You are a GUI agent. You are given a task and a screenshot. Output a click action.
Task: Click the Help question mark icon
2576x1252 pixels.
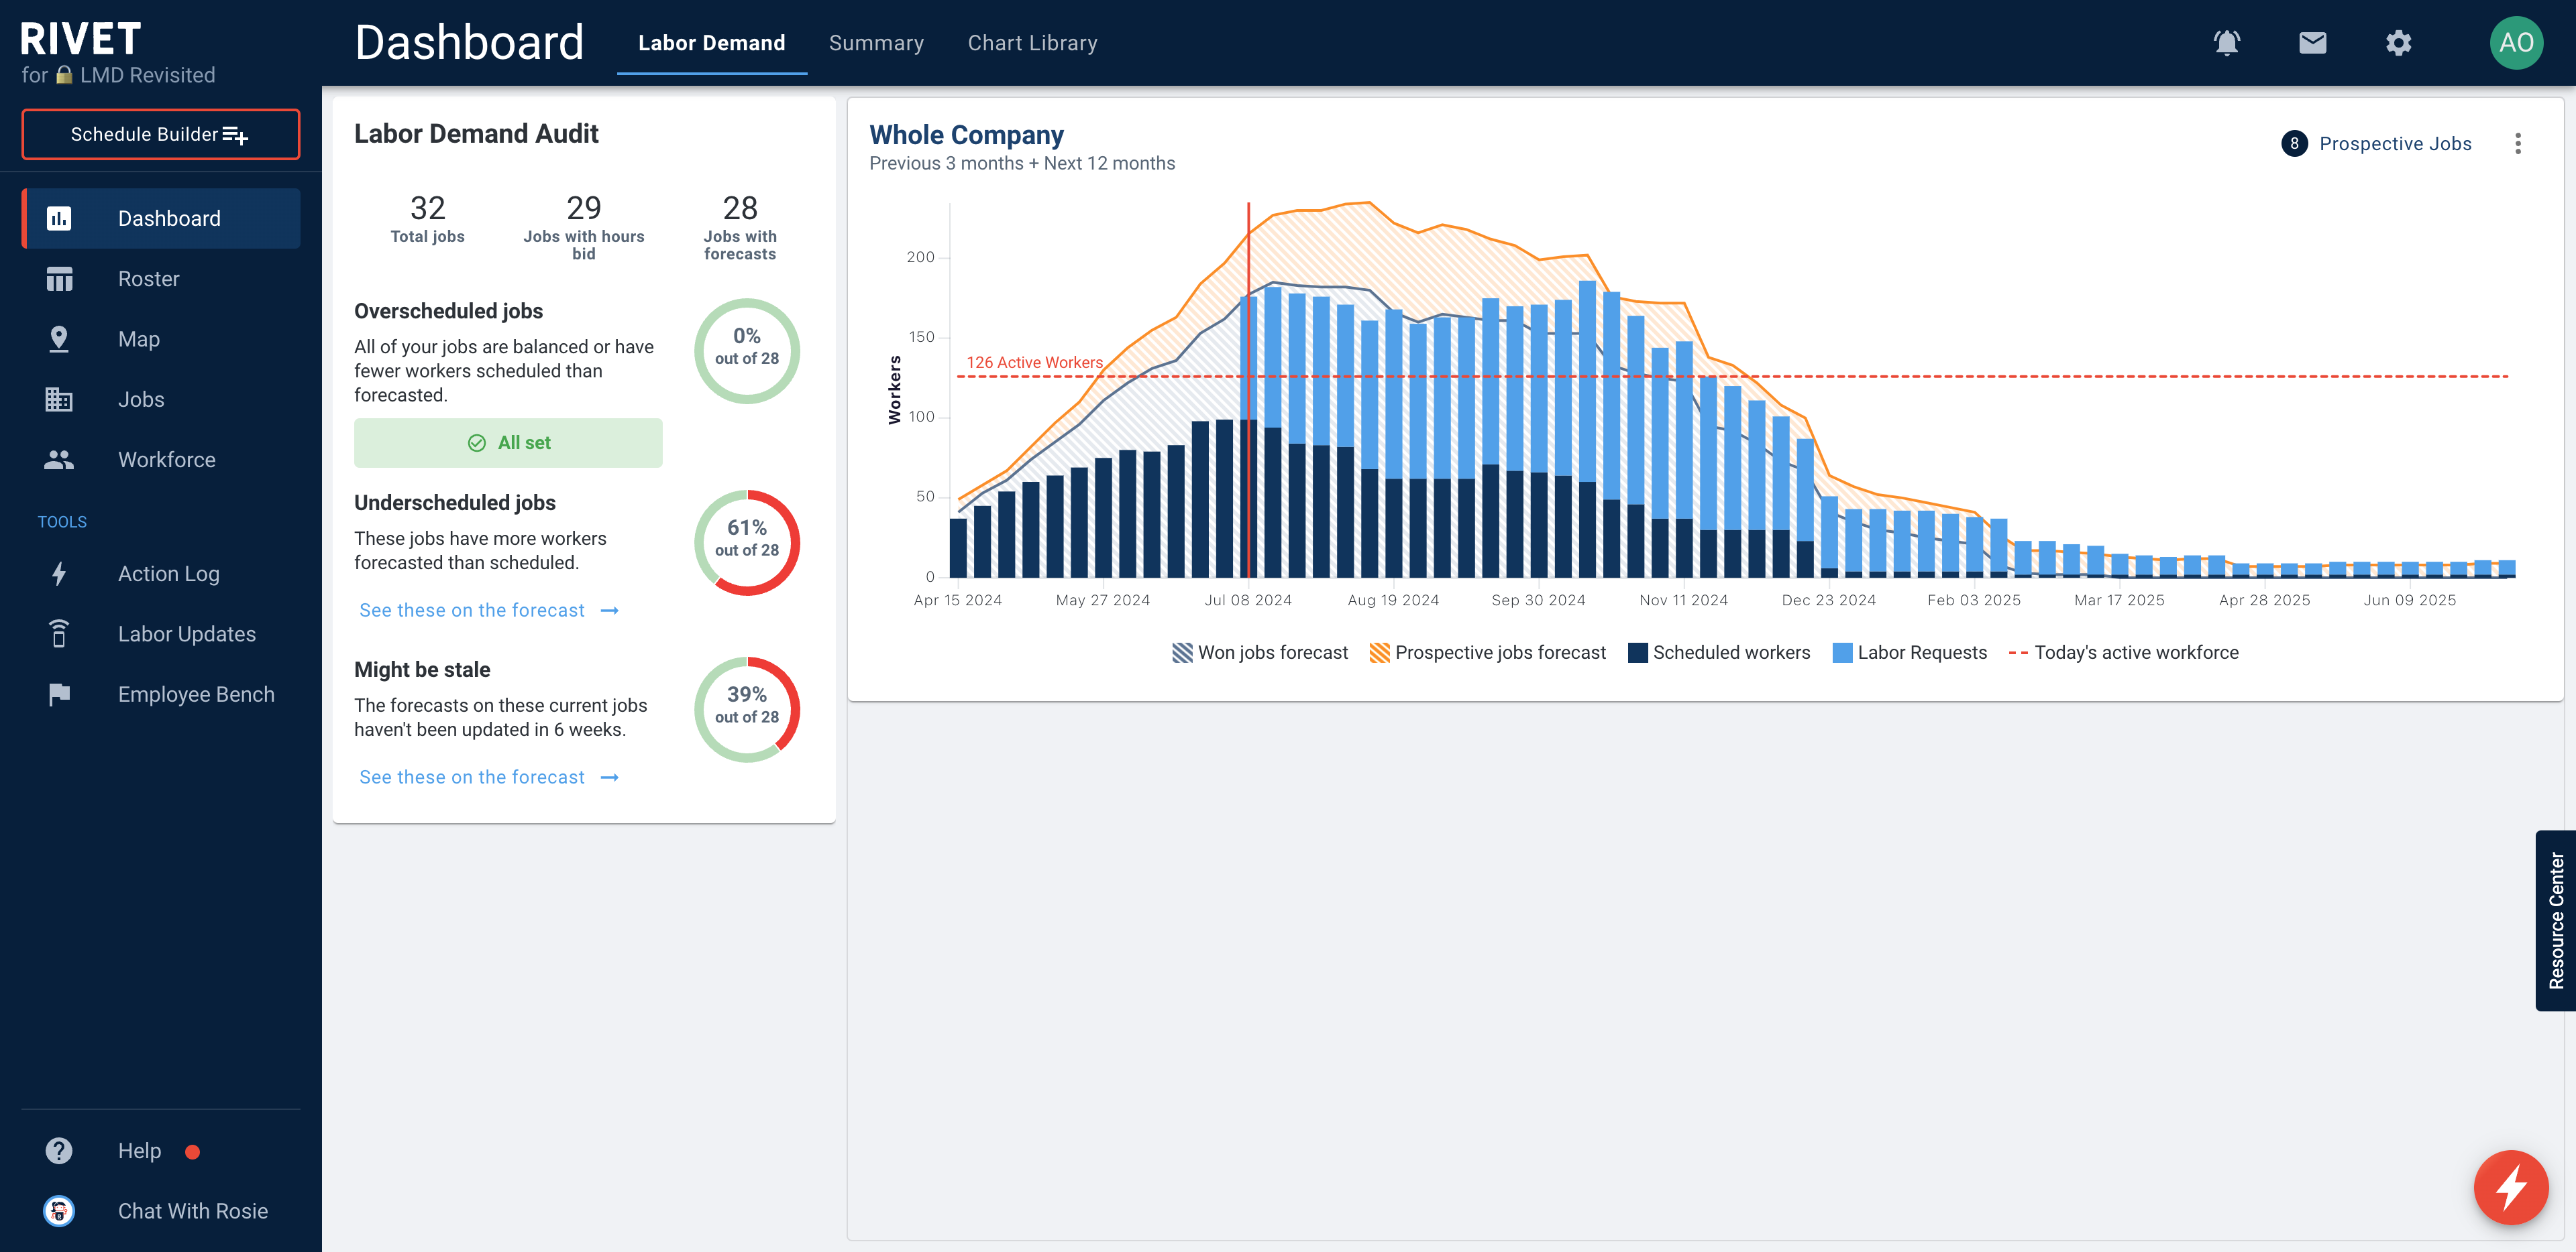59,1151
